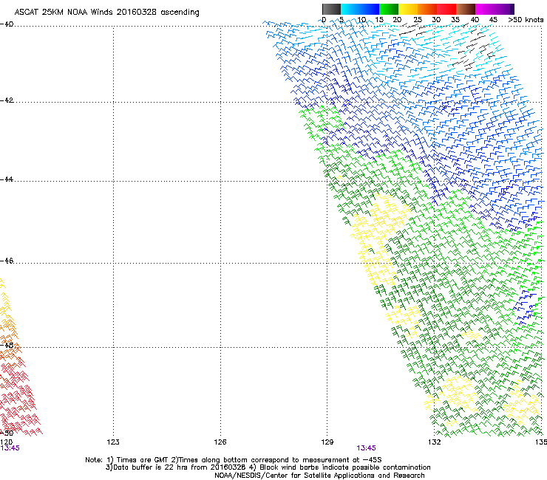Click the 'Data buffer is 22 hrs' note line
The height and width of the screenshot is (480, 547).
pyautogui.click(x=268, y=467)
